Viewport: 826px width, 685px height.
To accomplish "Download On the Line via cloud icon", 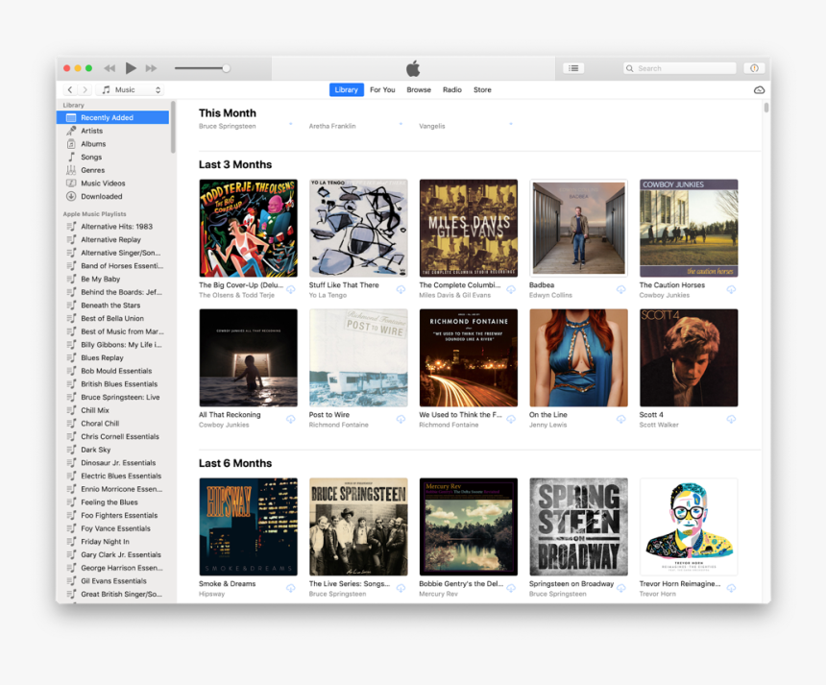I will [x=621, y=419].
